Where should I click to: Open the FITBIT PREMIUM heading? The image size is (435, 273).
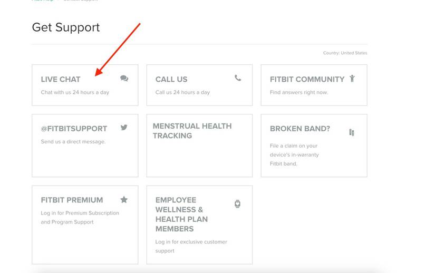pyautogui.click(x=72, y=200)
